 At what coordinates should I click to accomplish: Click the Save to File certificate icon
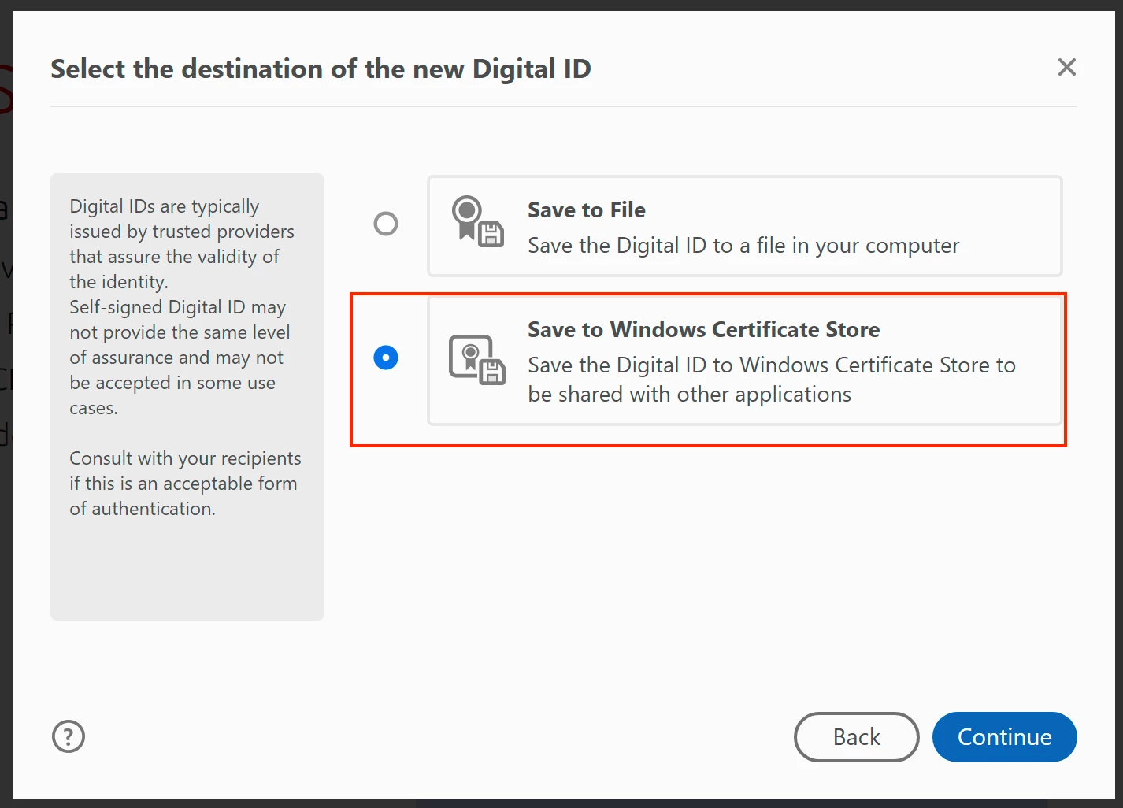point(477,221)
